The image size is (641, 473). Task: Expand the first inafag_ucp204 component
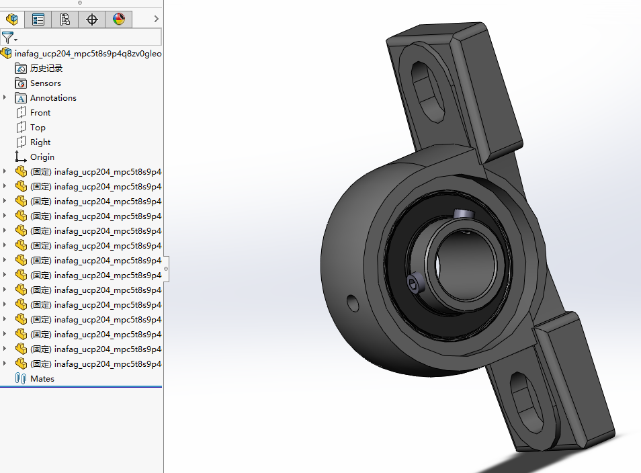point(5,171)
